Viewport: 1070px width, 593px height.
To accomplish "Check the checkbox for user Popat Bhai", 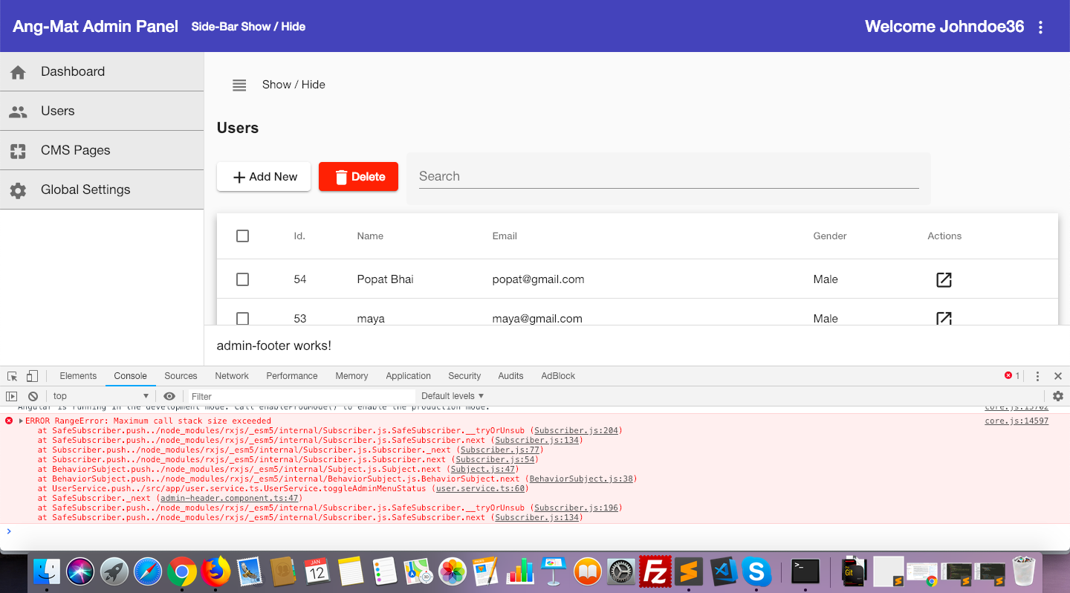I will tap(242, 279).
